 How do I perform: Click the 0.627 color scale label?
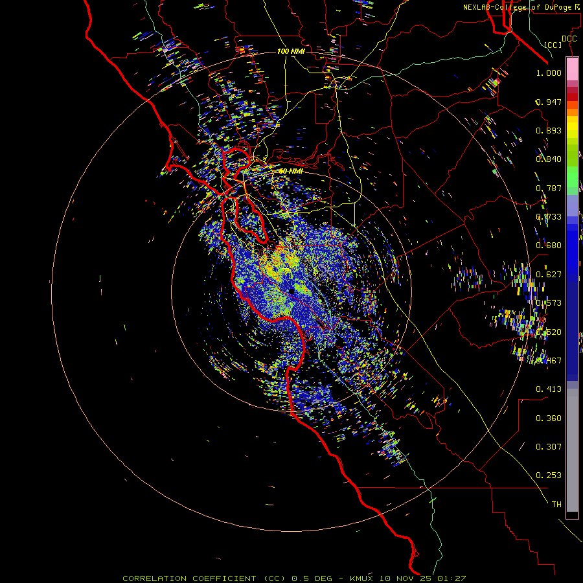(x=549, y=275)
